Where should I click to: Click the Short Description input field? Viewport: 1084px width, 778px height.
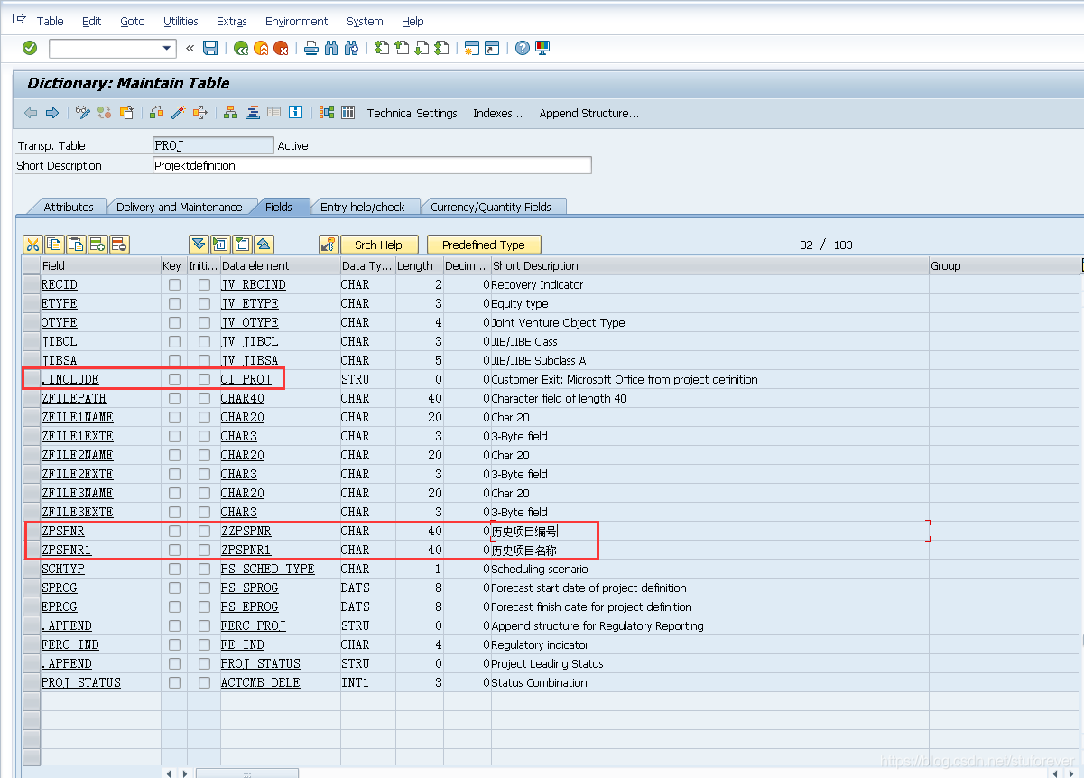click(x=372, y=165)
